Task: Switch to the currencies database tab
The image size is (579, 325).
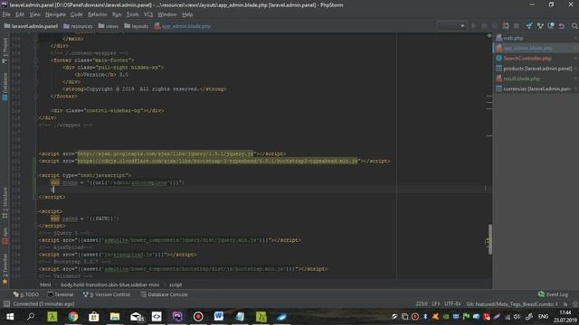Action: coord(536,88)
